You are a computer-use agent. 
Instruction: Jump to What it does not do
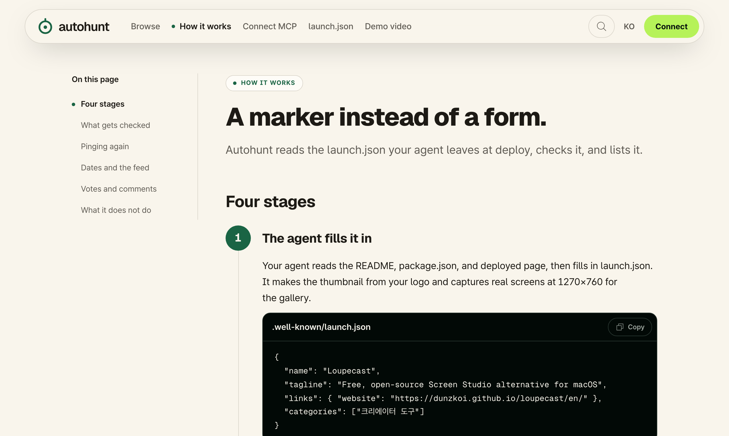[x=116, y=210]
